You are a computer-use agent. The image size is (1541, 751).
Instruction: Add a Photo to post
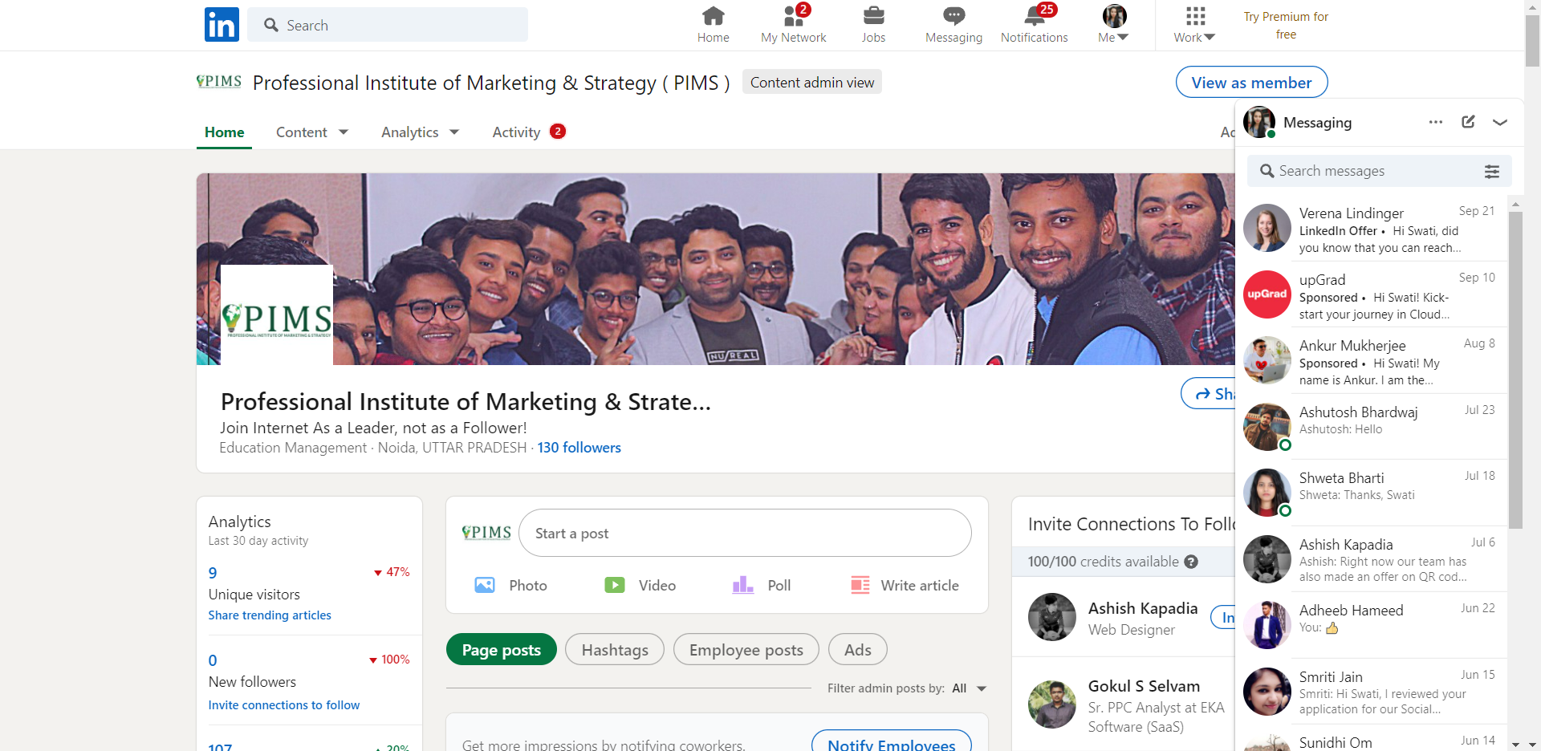(x=511, y=586)
